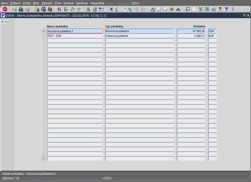Select the 'Korunová pokladna 2' name field

click(75, 31)
